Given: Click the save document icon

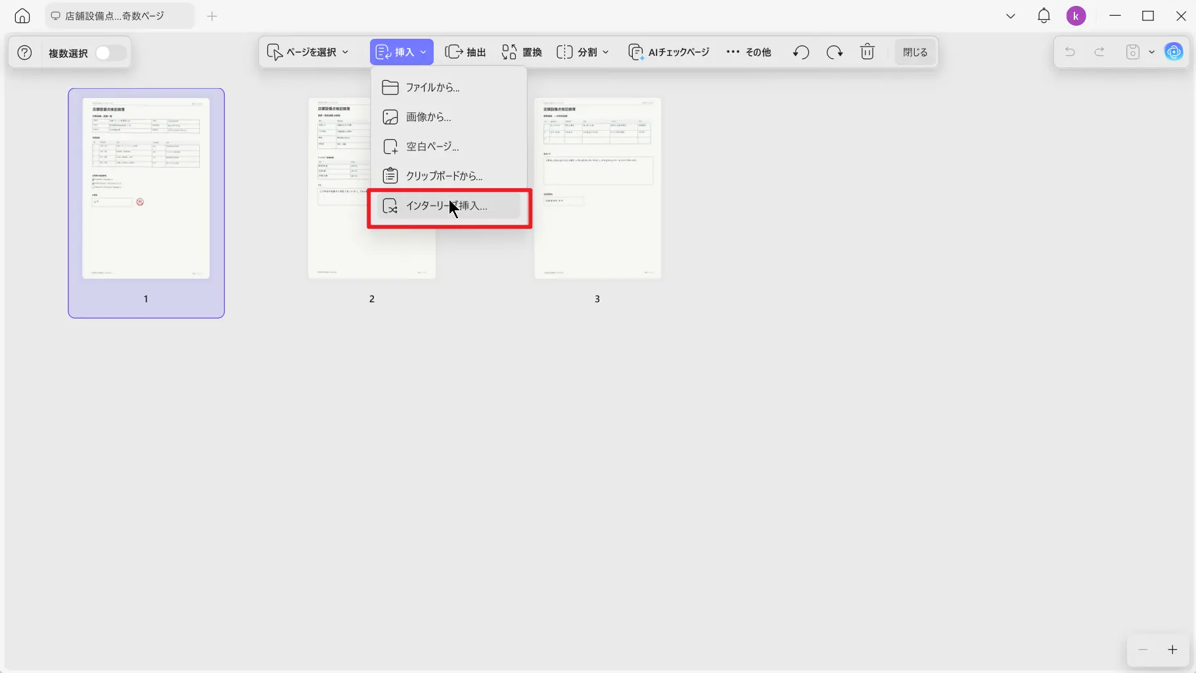Looking at the screenshot, I should [1132, 52].
